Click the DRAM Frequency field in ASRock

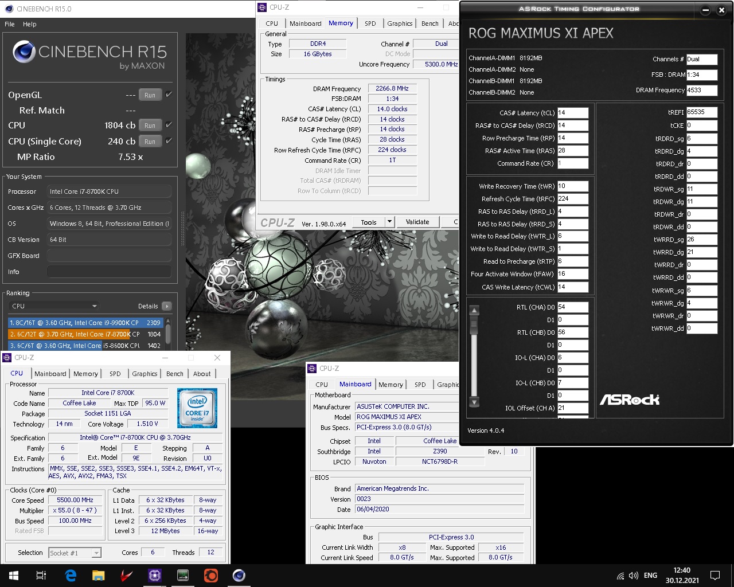702,90
